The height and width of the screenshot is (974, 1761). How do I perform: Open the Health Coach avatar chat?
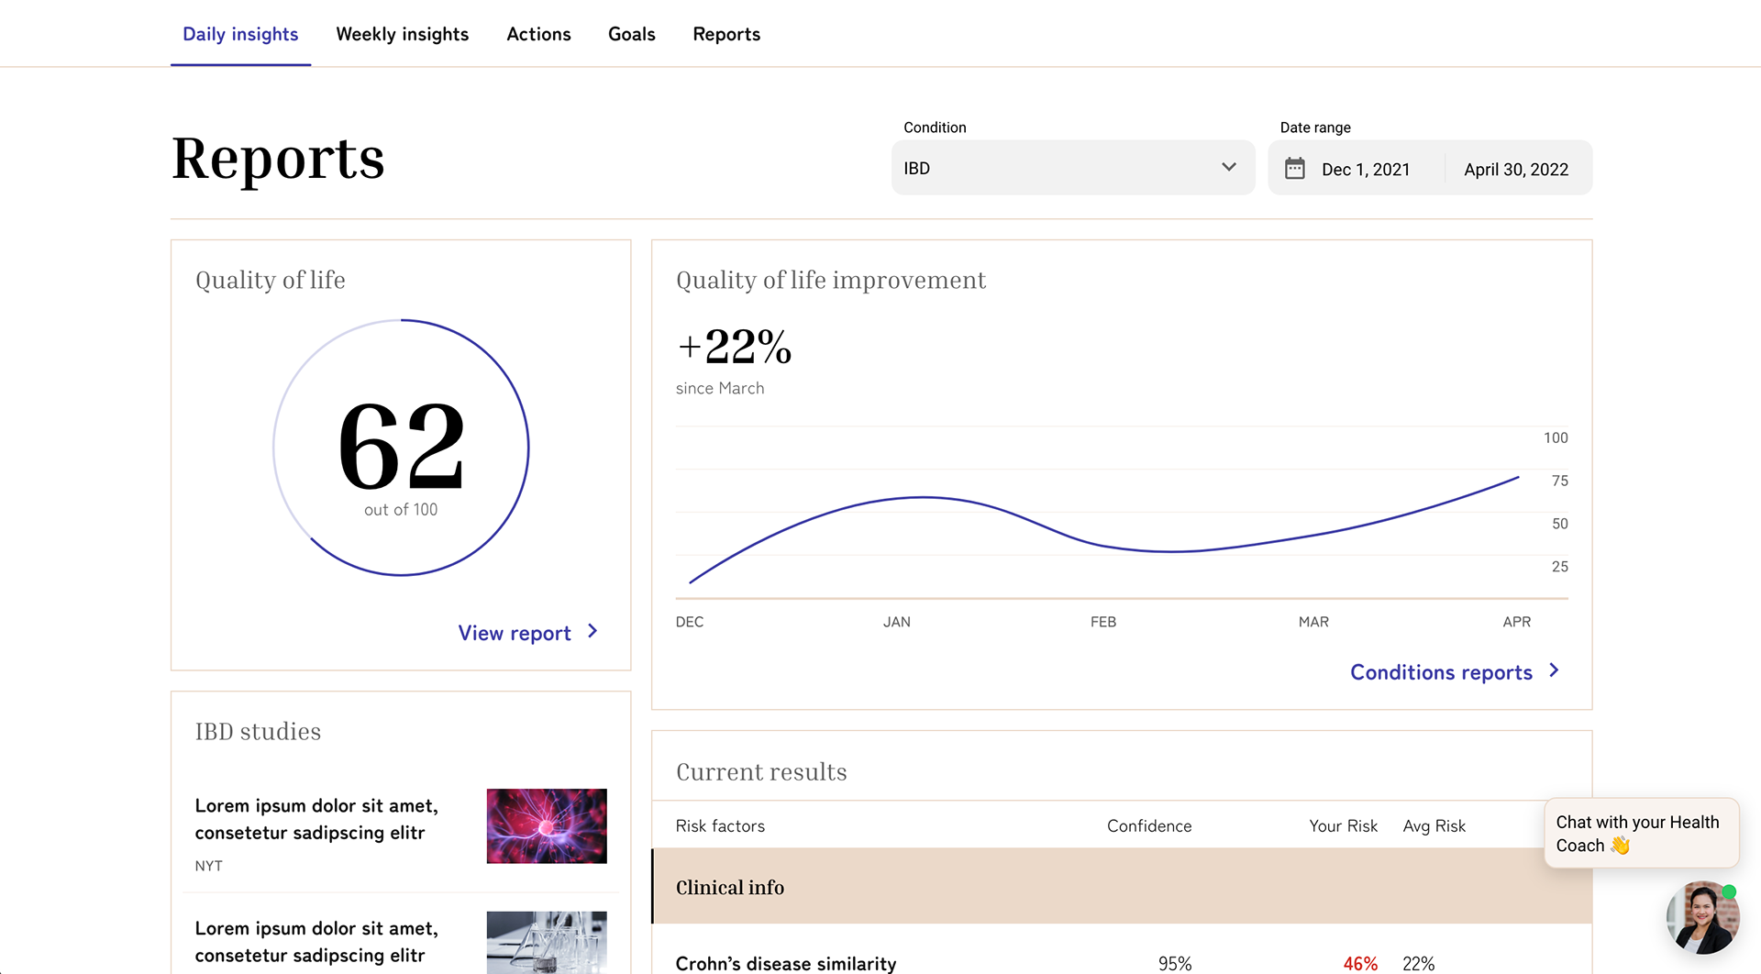1702,917
